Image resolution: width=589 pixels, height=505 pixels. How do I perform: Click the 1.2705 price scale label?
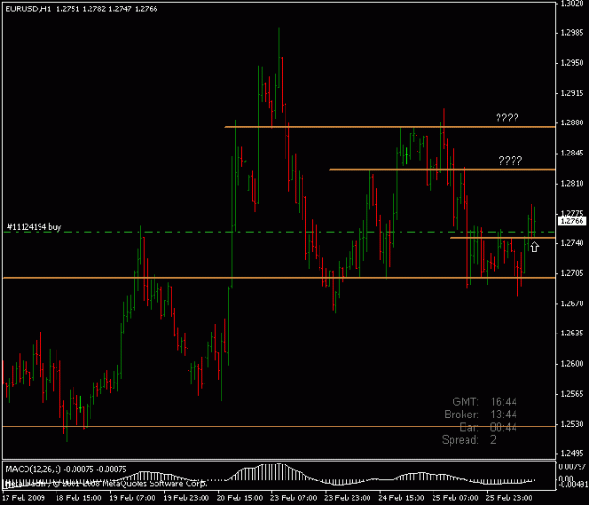pyautogui.click(x=572, y=273)
